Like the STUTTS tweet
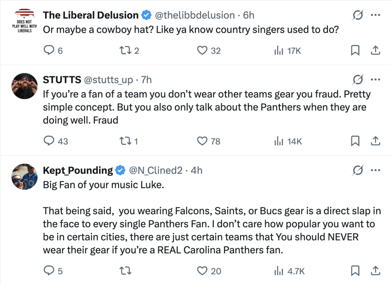 (202, 141)
